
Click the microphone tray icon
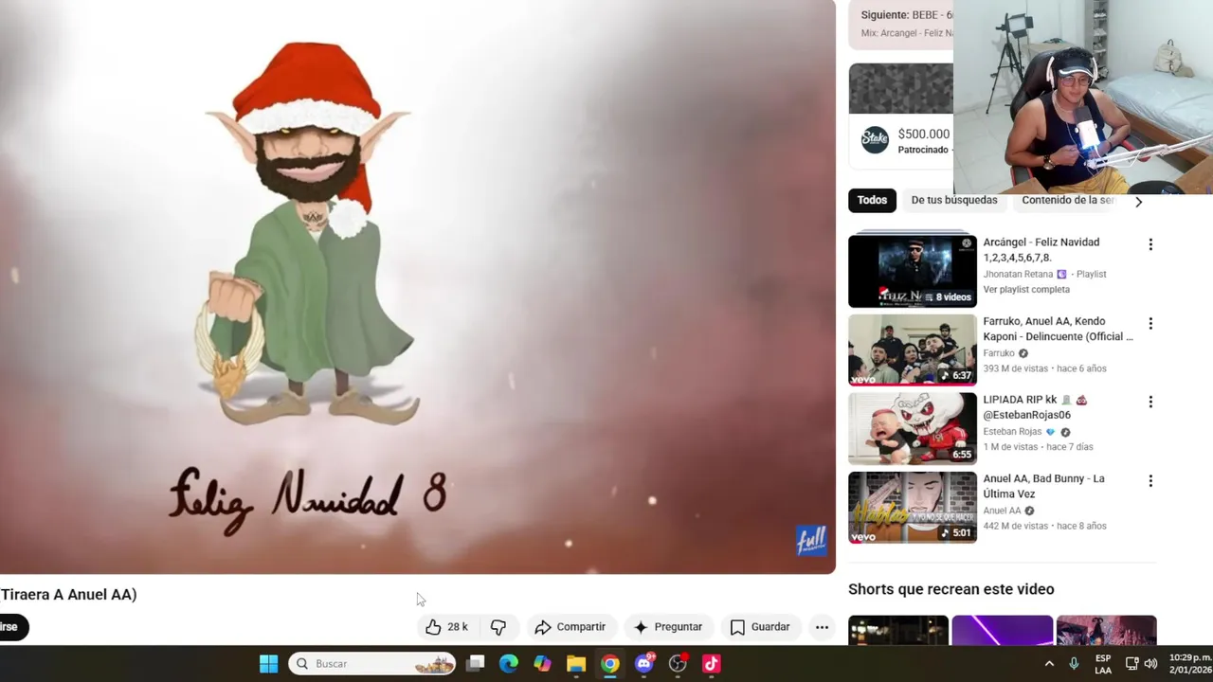pyautogui.click(x=1074, y=664)
